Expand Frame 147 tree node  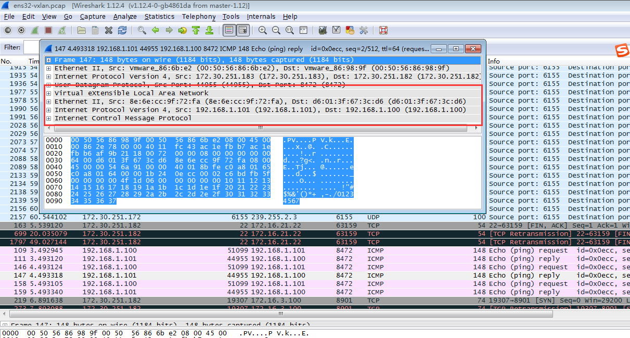pyautogui.click(x=49, y=60)
